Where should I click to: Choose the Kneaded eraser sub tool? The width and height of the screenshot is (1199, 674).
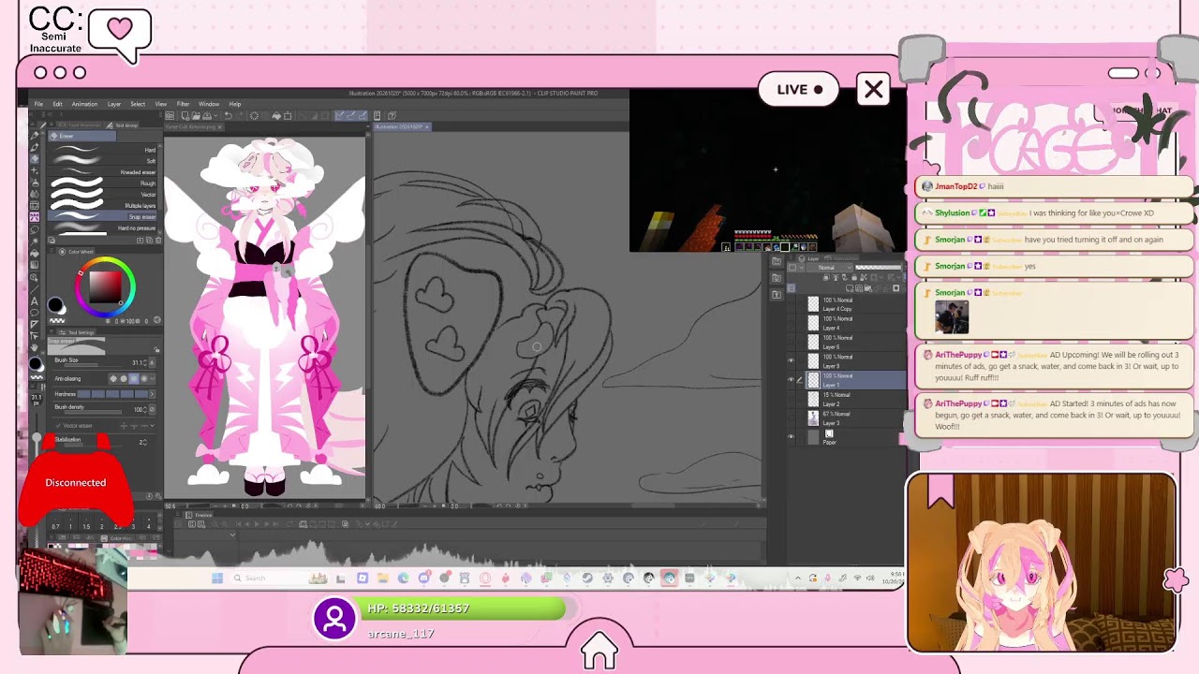click(x=103, y=172)
